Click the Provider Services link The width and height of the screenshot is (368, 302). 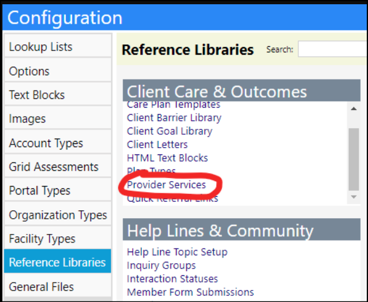[x=166, y=185]
